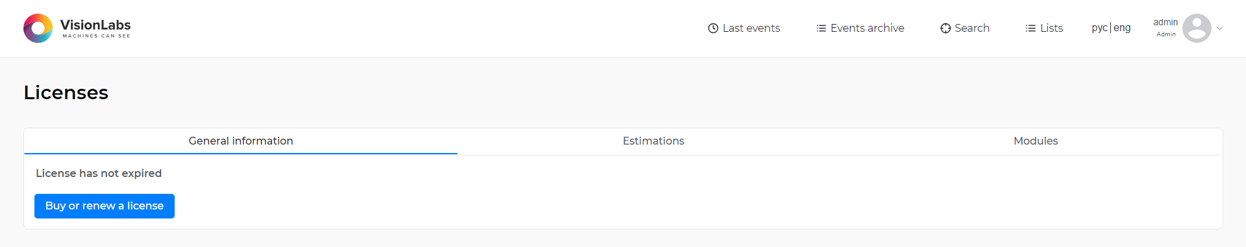Switch to the Modules tab
Screen dimensions: 1246x247
tap(1036, 141)
